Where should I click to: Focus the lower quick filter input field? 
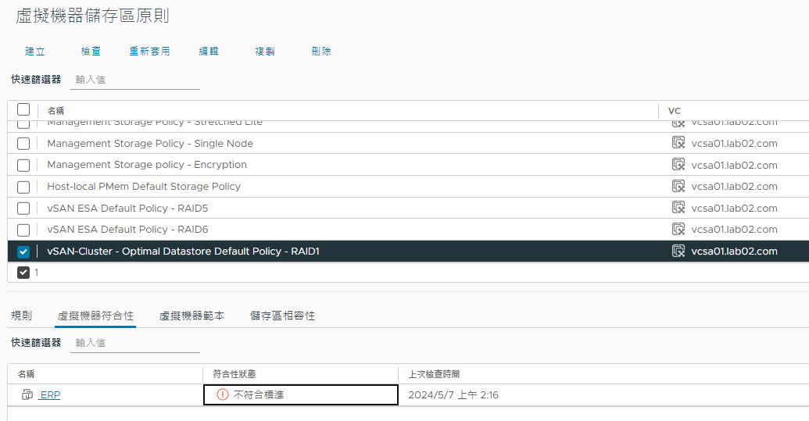point(135,343)
